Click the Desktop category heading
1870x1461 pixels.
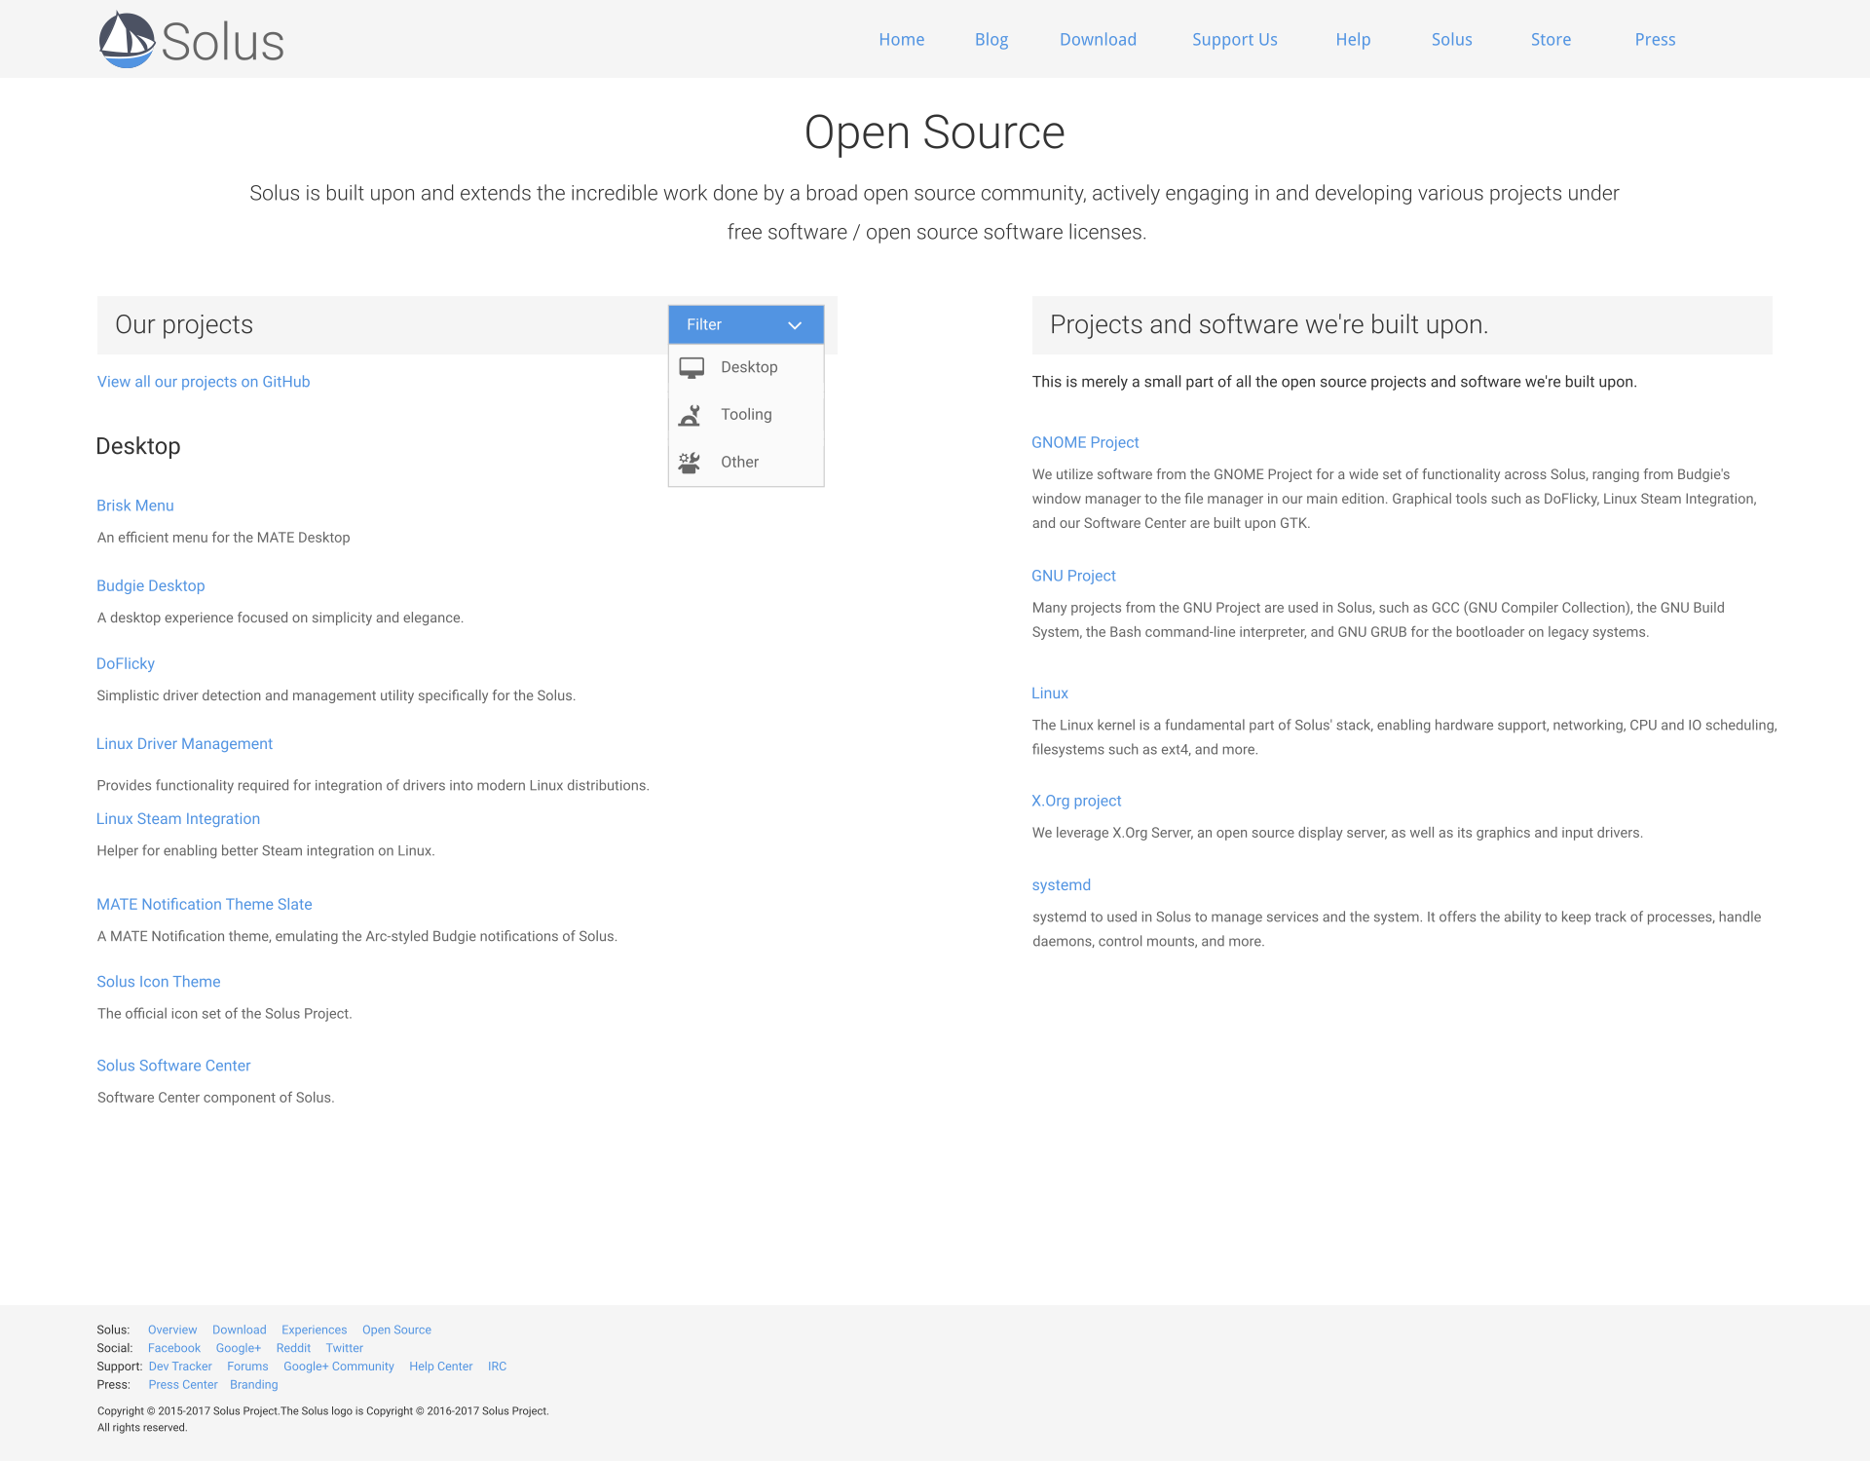138,447
